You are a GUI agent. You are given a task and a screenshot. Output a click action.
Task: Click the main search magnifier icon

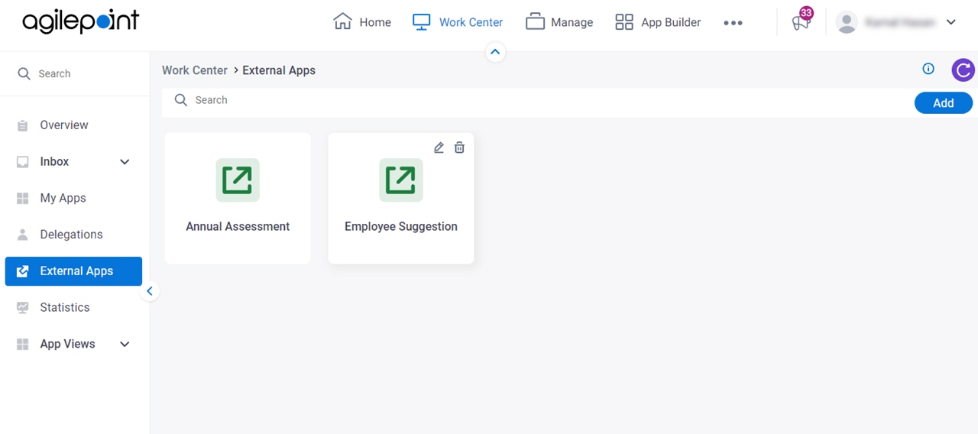point(181,100)
